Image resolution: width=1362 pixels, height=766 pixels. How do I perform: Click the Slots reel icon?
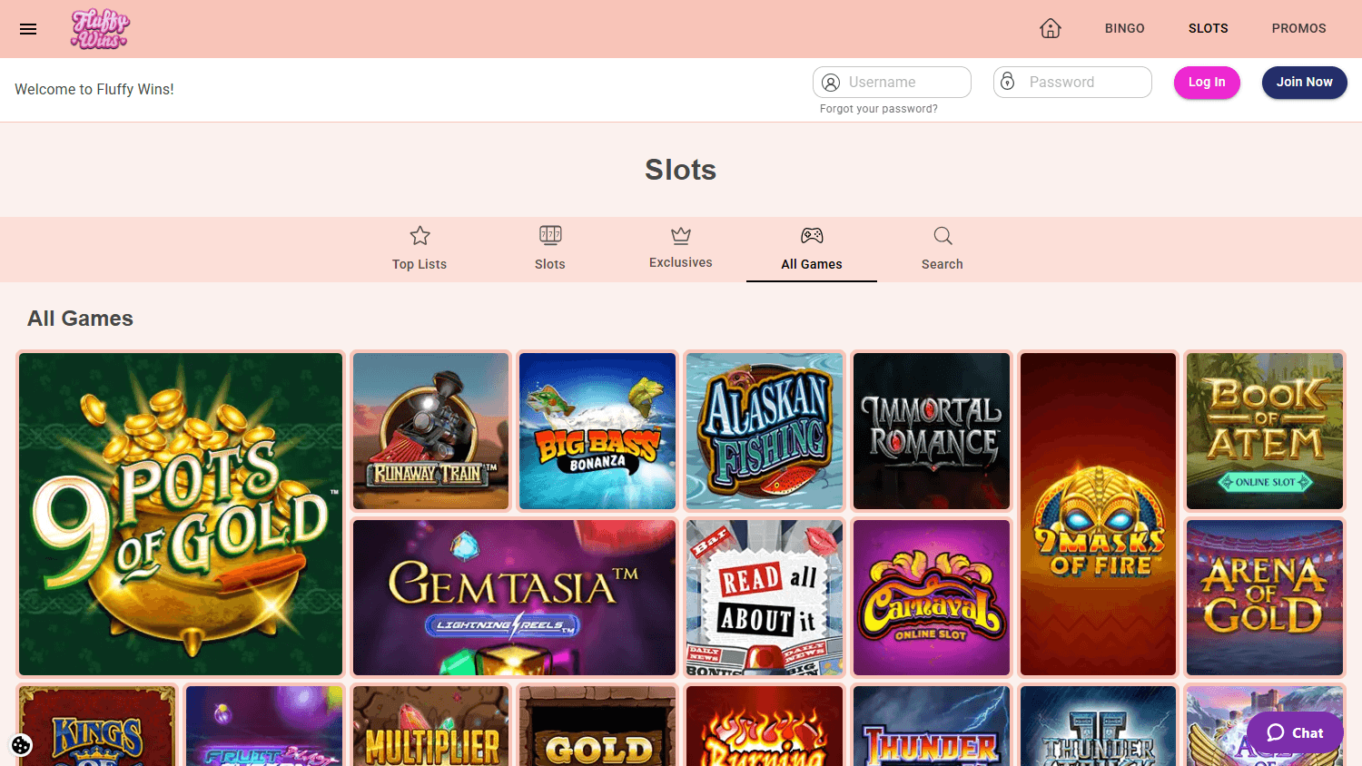tap(550, 236)
